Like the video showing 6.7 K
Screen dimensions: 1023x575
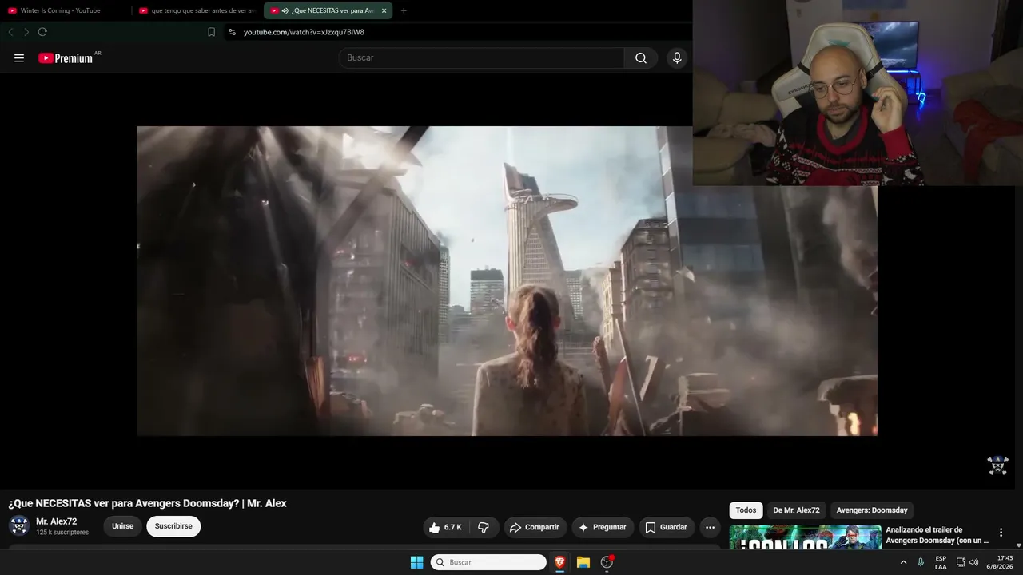coord(445,527)
